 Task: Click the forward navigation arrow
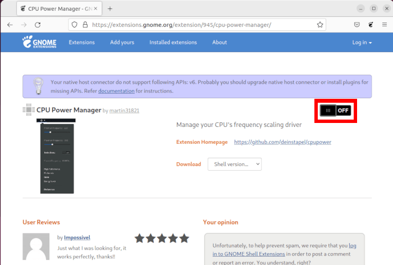24,25
